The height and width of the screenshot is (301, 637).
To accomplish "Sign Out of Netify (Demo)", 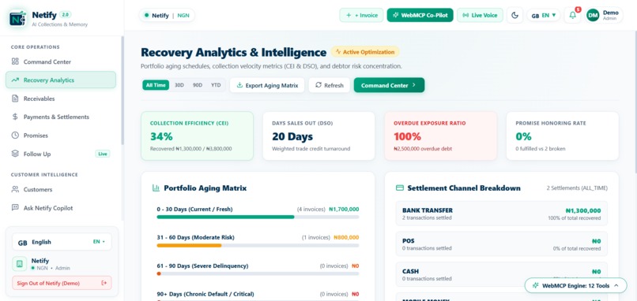I will coord(62,283).
